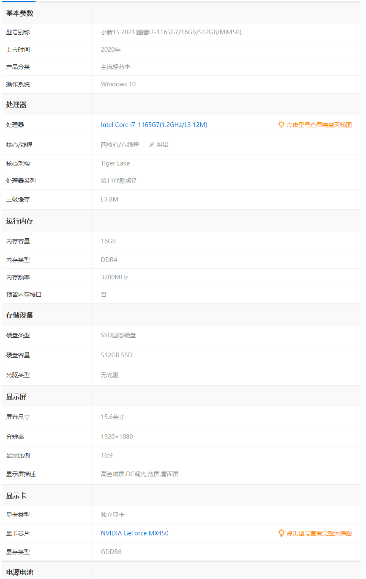366x579 pixels.
Task: Click the 高色域屏,DC调光 screen description value
Action: click(x=140, y=474)
